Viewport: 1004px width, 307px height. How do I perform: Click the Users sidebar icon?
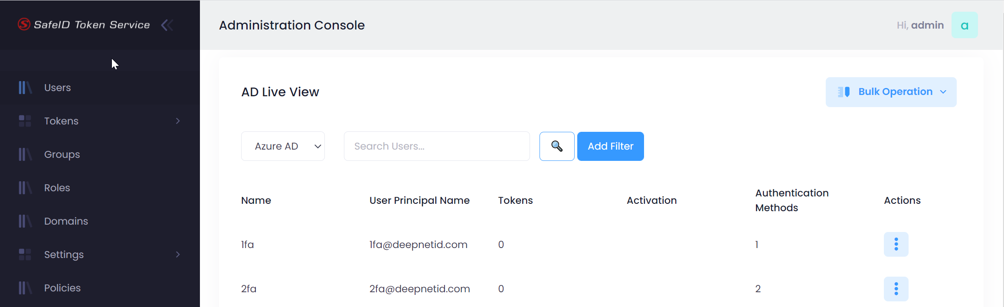25,88
